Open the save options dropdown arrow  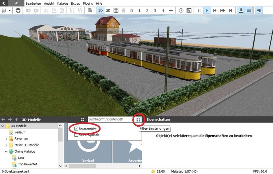[x=10, y=11]
